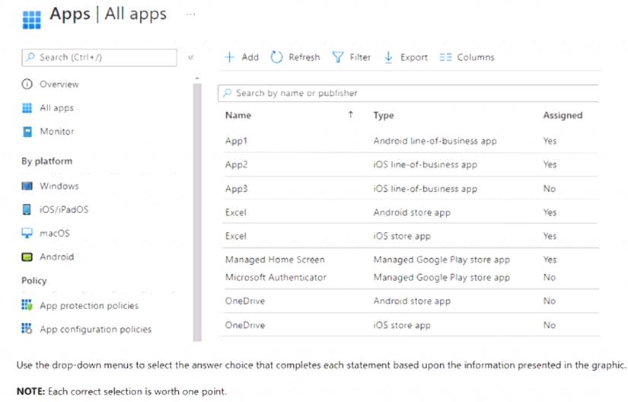The image size is (628, 402).
Task: Collapse the sidebar with the double chevron
Action: click(x=191, y=57)
